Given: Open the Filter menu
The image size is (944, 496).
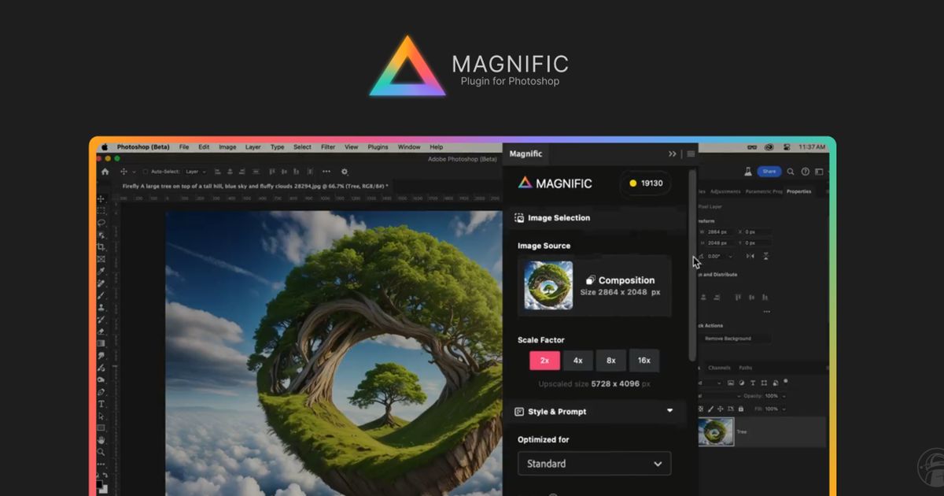Looking at the screenshot, I should click(328, 147).
